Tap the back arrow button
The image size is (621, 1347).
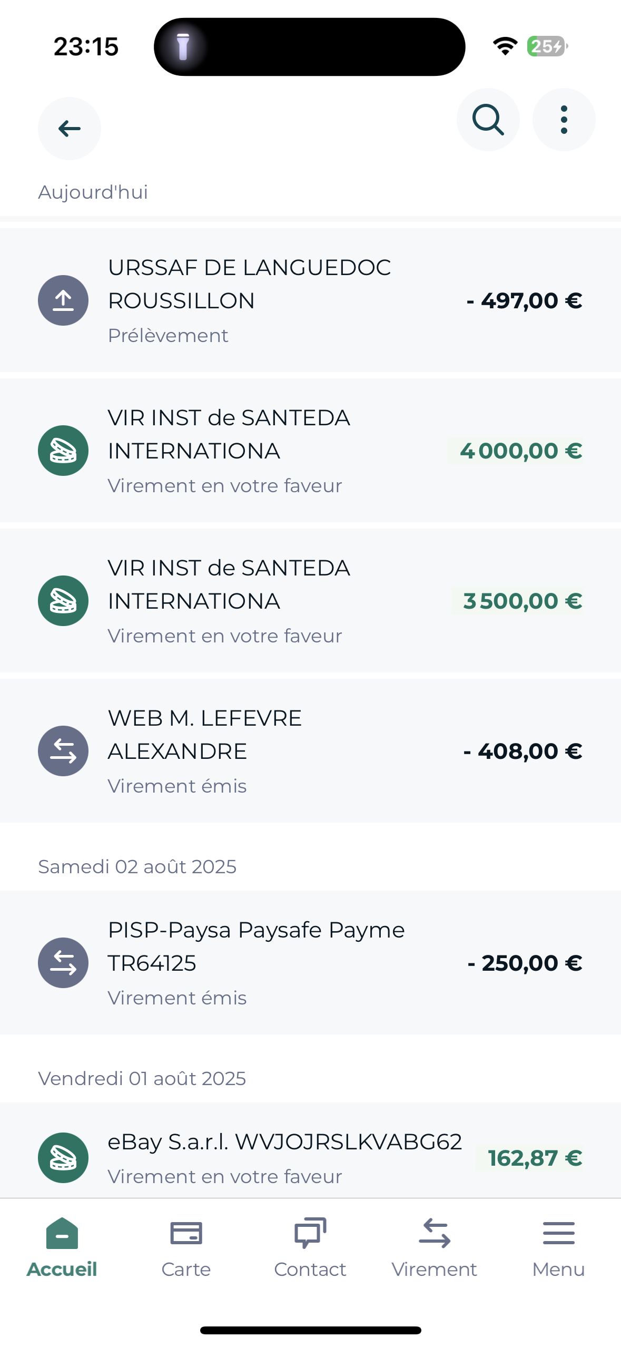click(69, 129)
